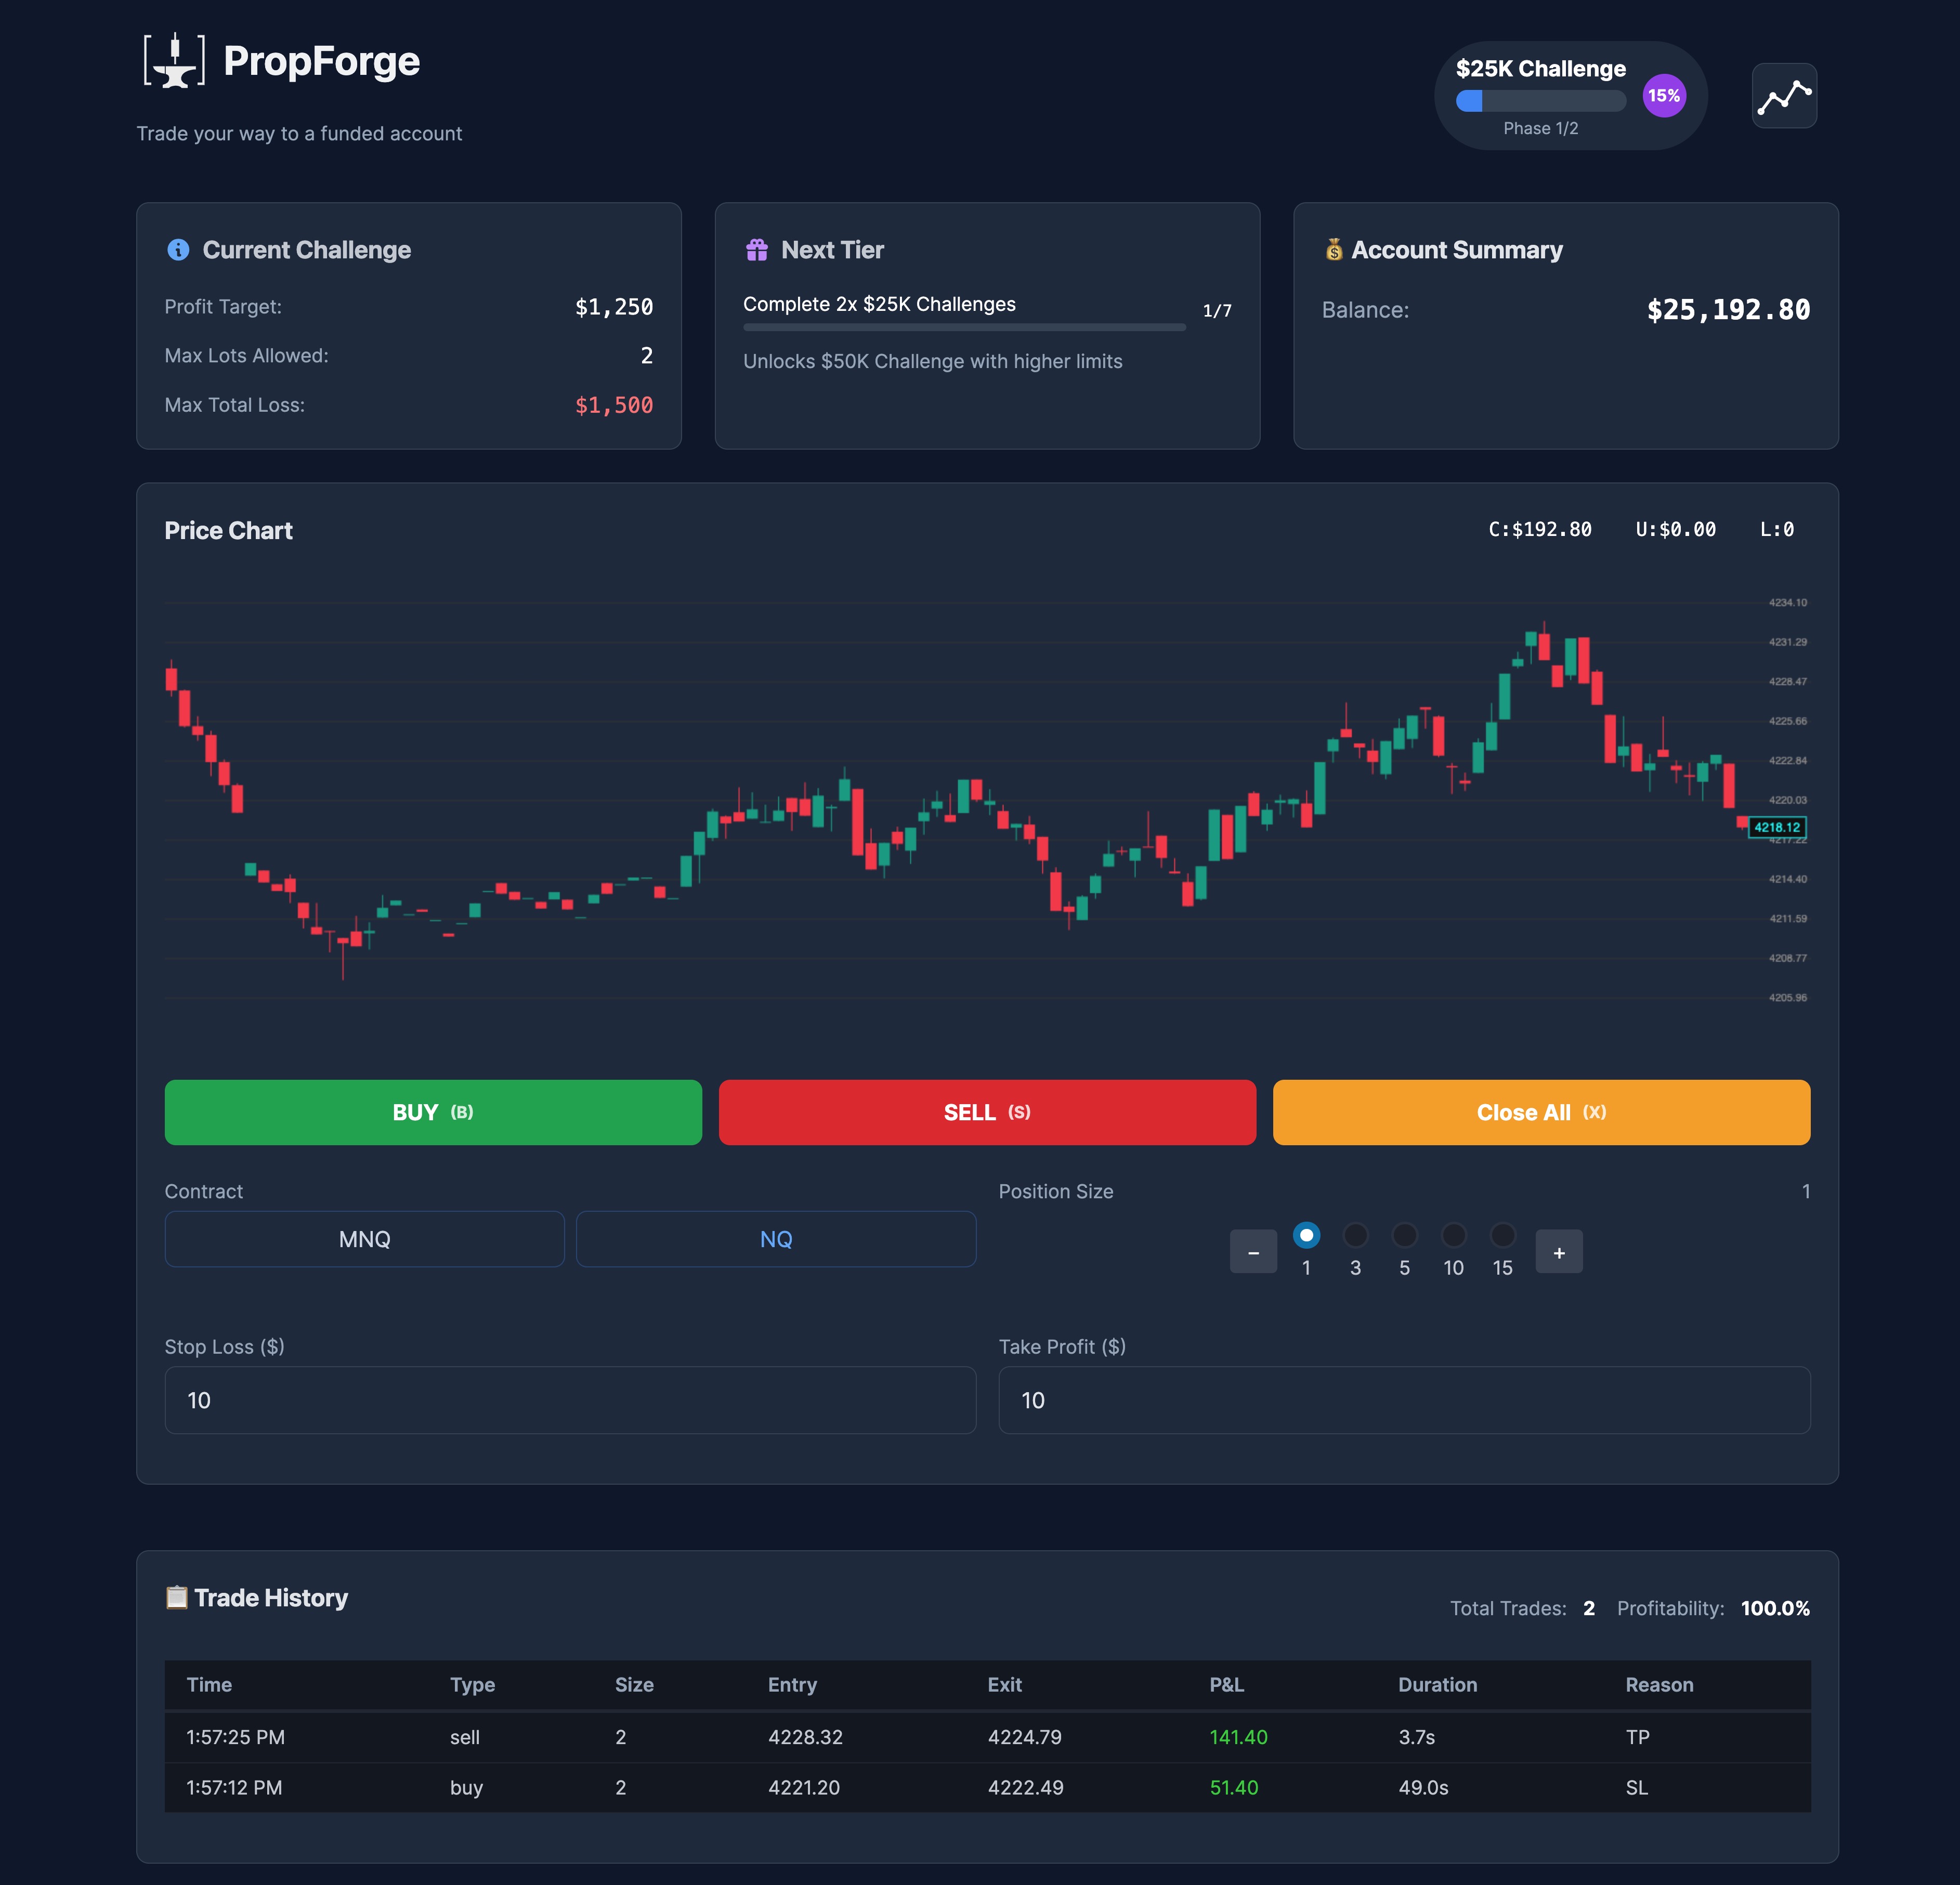Select position size 5 radio
This screenshot has height=1885, width=1960.
pos(1404,1235)
